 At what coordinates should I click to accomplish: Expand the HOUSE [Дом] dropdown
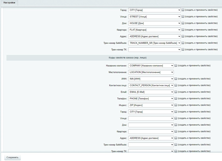pyautogui.click(x=154, y=23)
